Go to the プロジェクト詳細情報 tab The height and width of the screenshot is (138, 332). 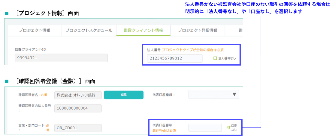tap(198, 30)
